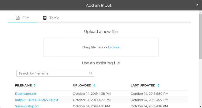Sort by Filename using arrow icon
Viewport: 202px width, 108px height.
click(35, 85)
